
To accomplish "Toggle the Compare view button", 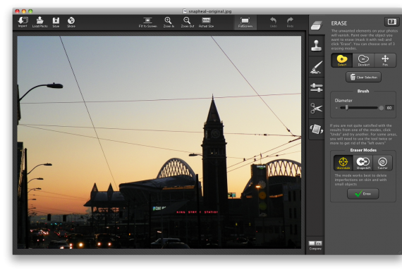I will (315, 245).
